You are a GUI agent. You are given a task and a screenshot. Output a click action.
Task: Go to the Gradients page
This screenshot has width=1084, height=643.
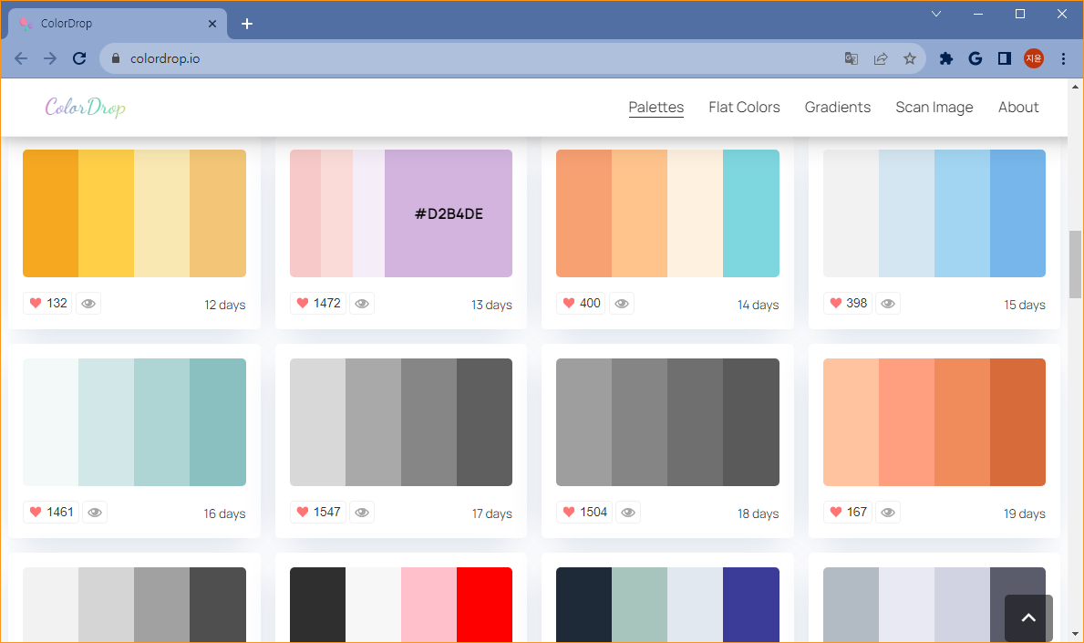pos(837,108)
